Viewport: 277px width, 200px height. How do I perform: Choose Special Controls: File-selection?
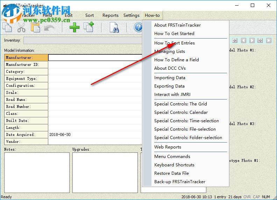tap(185, 129)
